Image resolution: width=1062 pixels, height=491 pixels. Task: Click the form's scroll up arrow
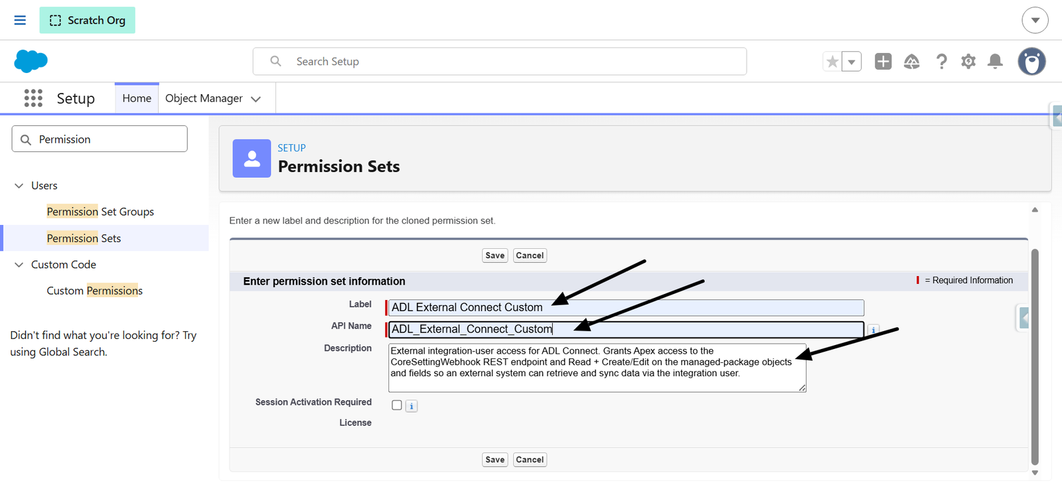tap(1035, 210)
